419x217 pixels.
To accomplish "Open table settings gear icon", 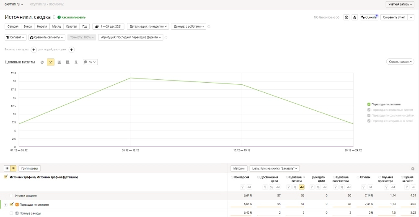I will pos(413,169).
